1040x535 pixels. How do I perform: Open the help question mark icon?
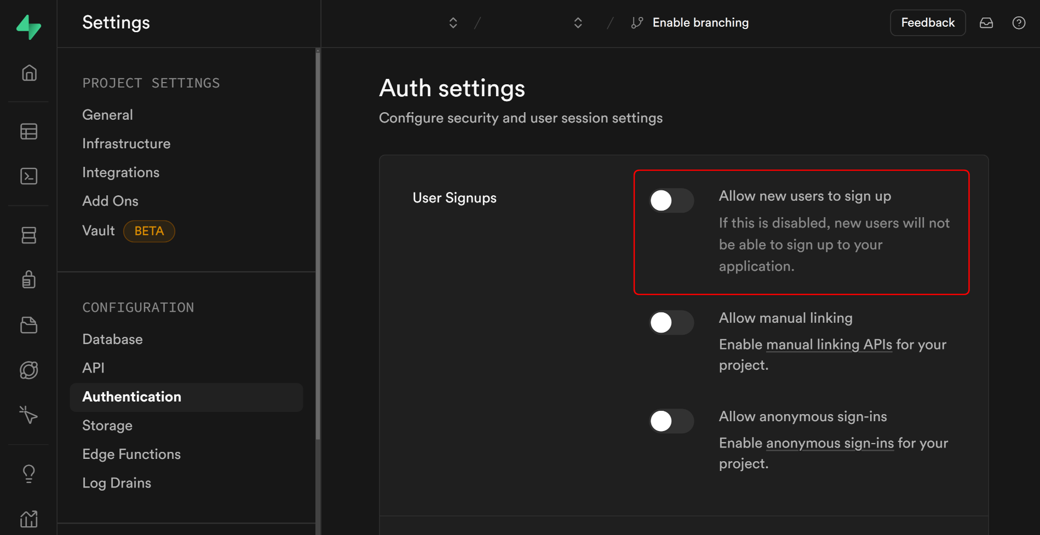[x=1019, y=23]
